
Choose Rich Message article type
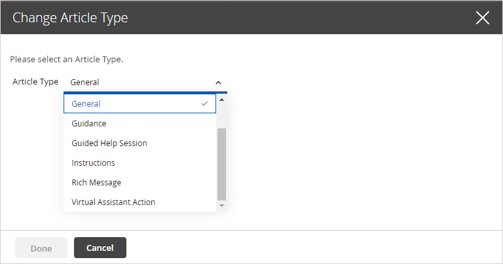tap(140, 183)
